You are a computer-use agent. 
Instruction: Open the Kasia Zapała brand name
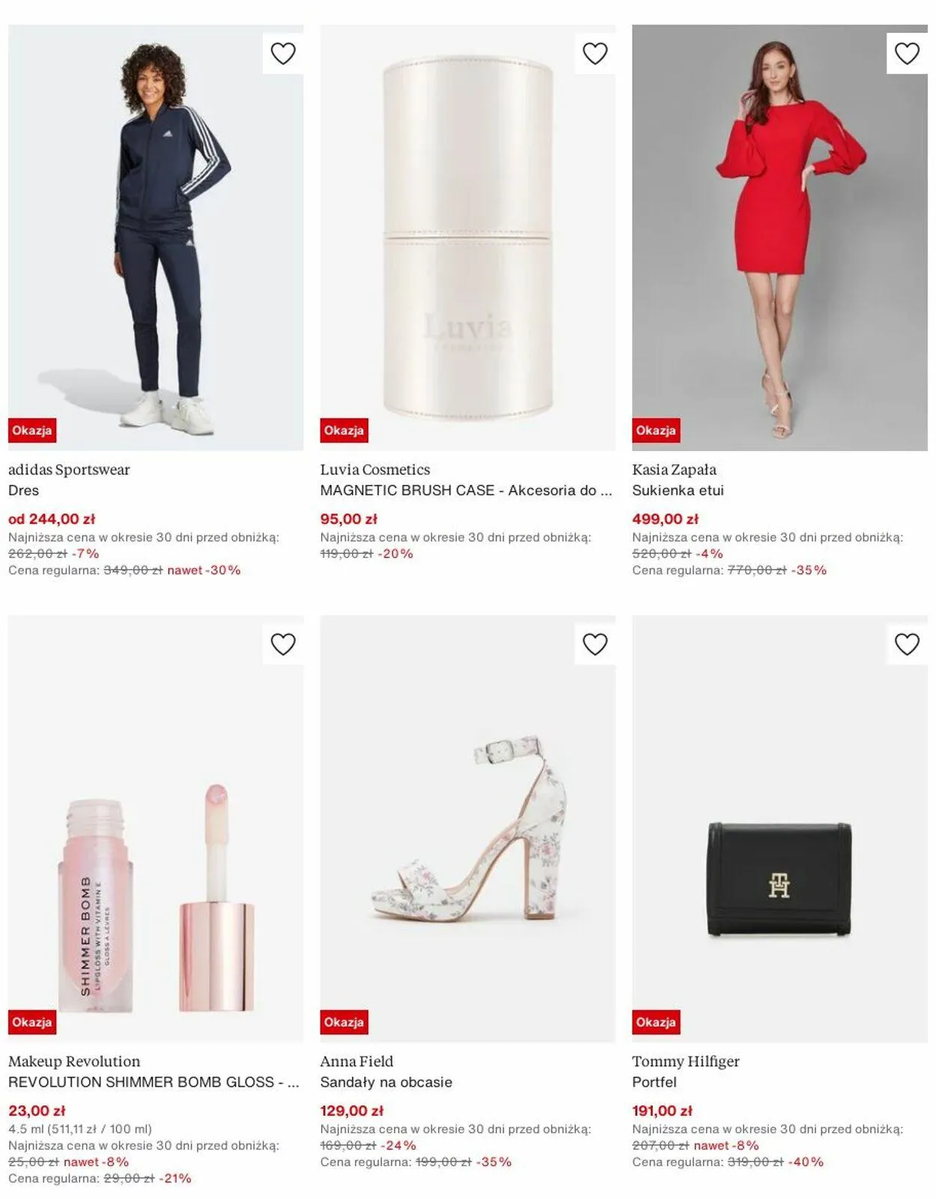tap(674, 470)
